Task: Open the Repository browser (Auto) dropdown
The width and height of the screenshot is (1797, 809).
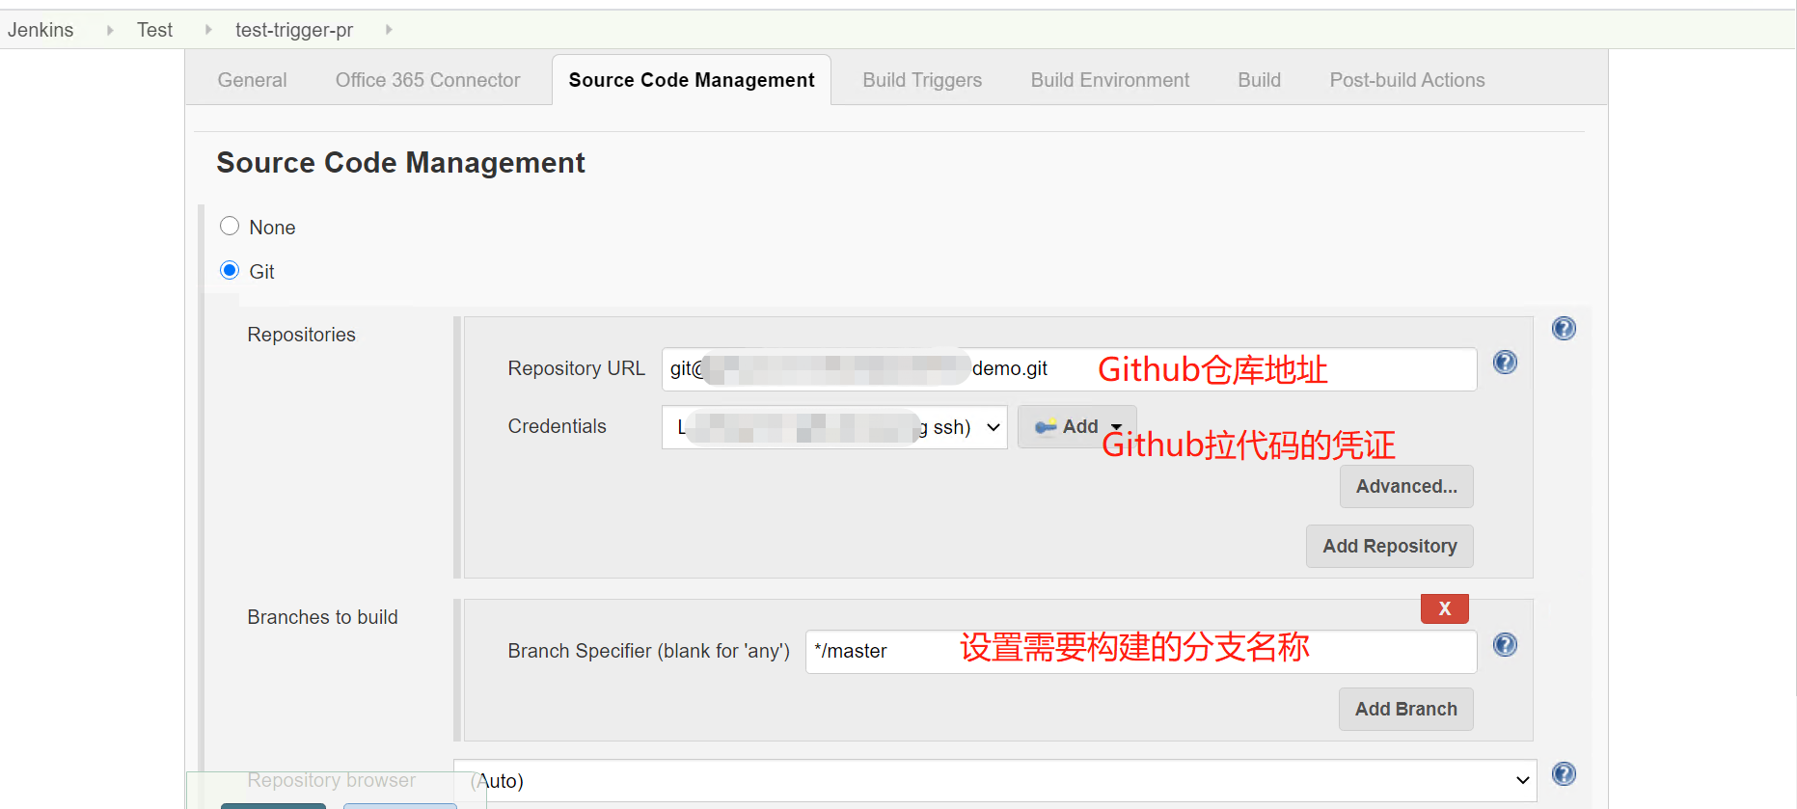Action: click(996, 781)
